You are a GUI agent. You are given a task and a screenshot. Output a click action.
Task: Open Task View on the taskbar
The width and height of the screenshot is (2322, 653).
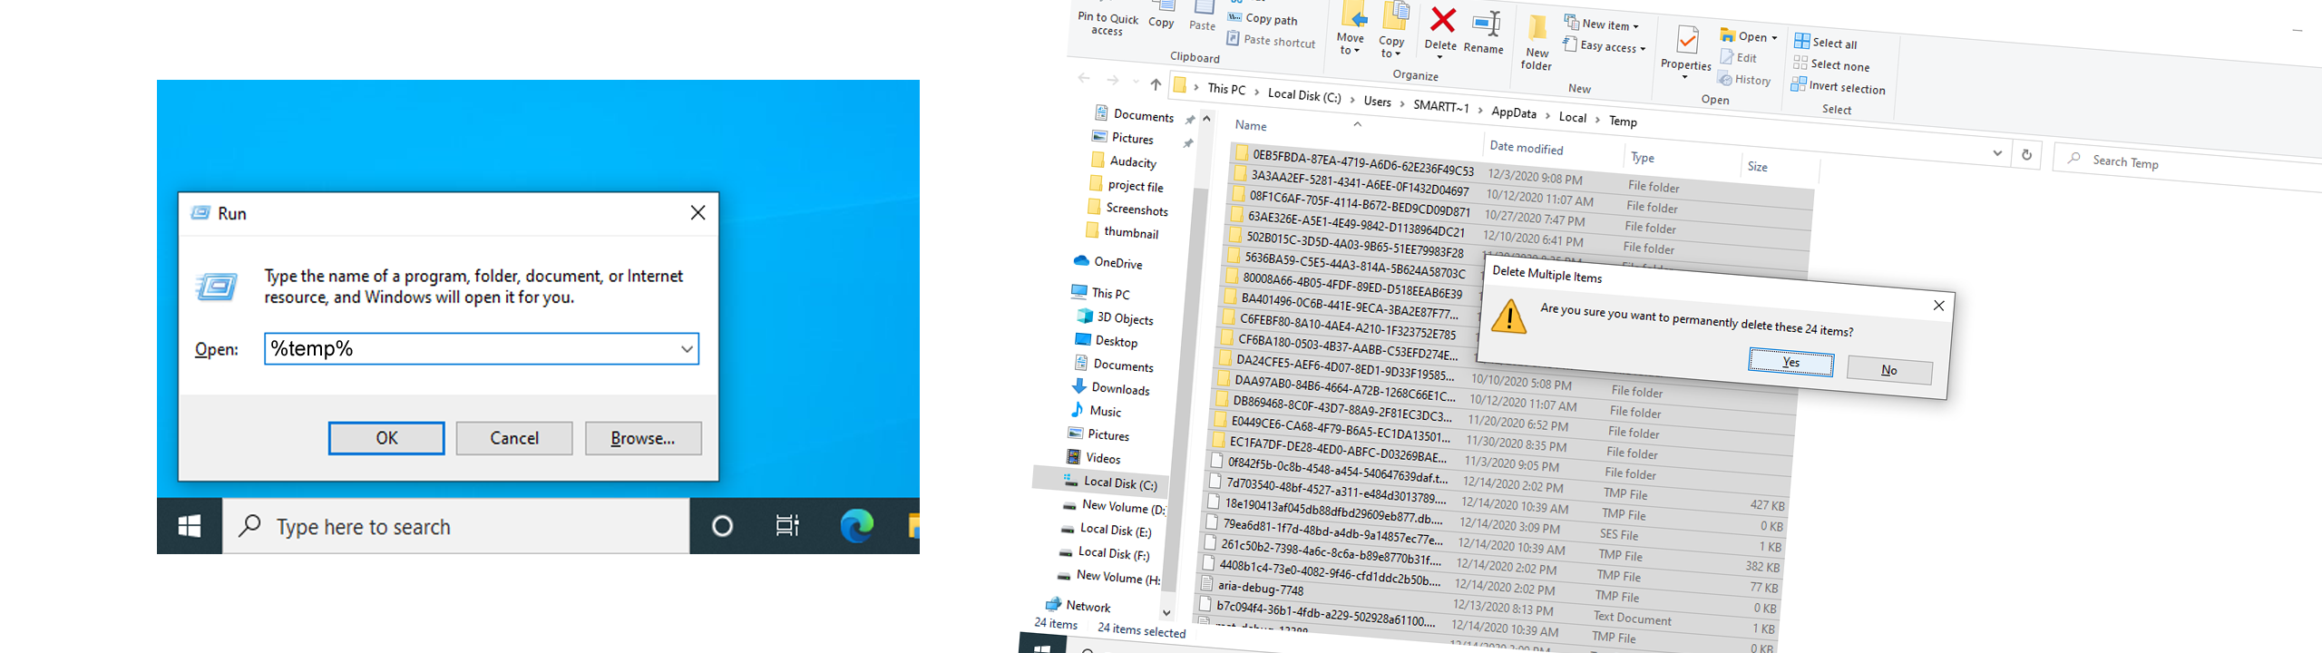(787, 526)
